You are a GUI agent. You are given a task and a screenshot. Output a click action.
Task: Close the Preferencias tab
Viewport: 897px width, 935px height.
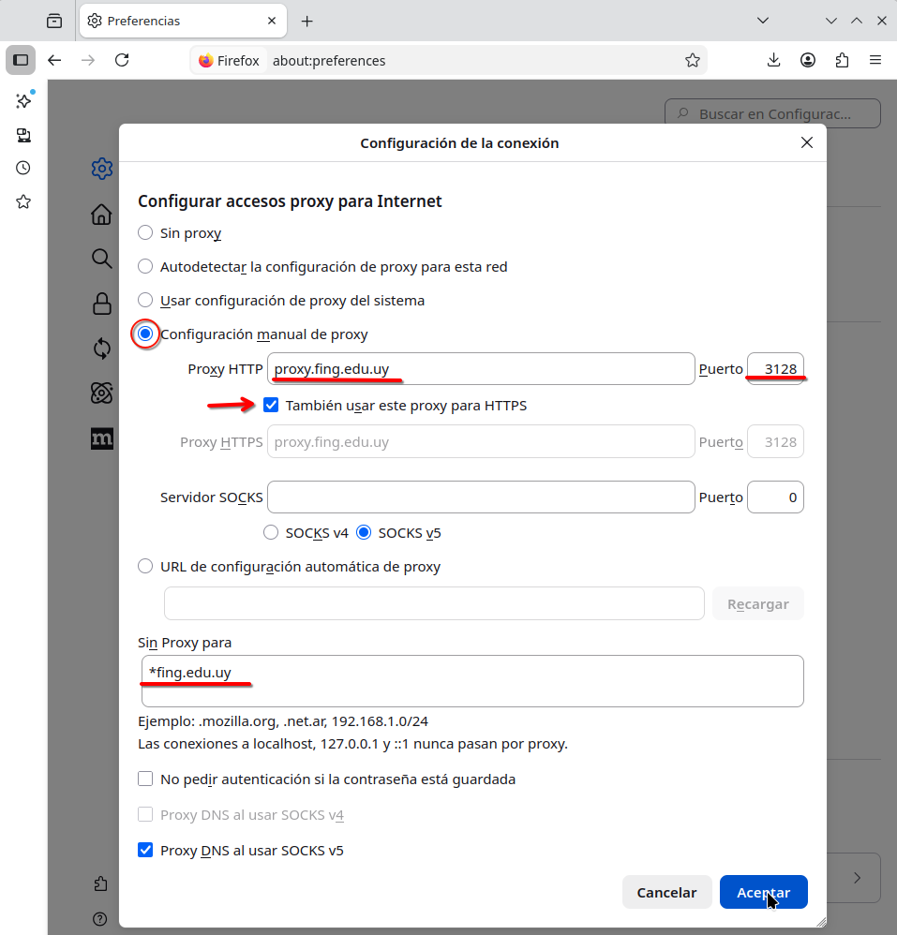pos(272,21)
